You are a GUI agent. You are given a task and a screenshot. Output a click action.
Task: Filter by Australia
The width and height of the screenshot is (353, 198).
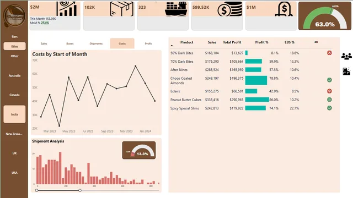click(15, 76)
